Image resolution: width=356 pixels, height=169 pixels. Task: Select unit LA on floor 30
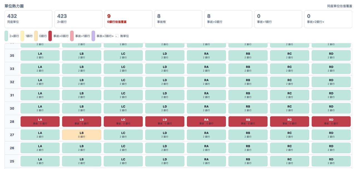[40, 108]
